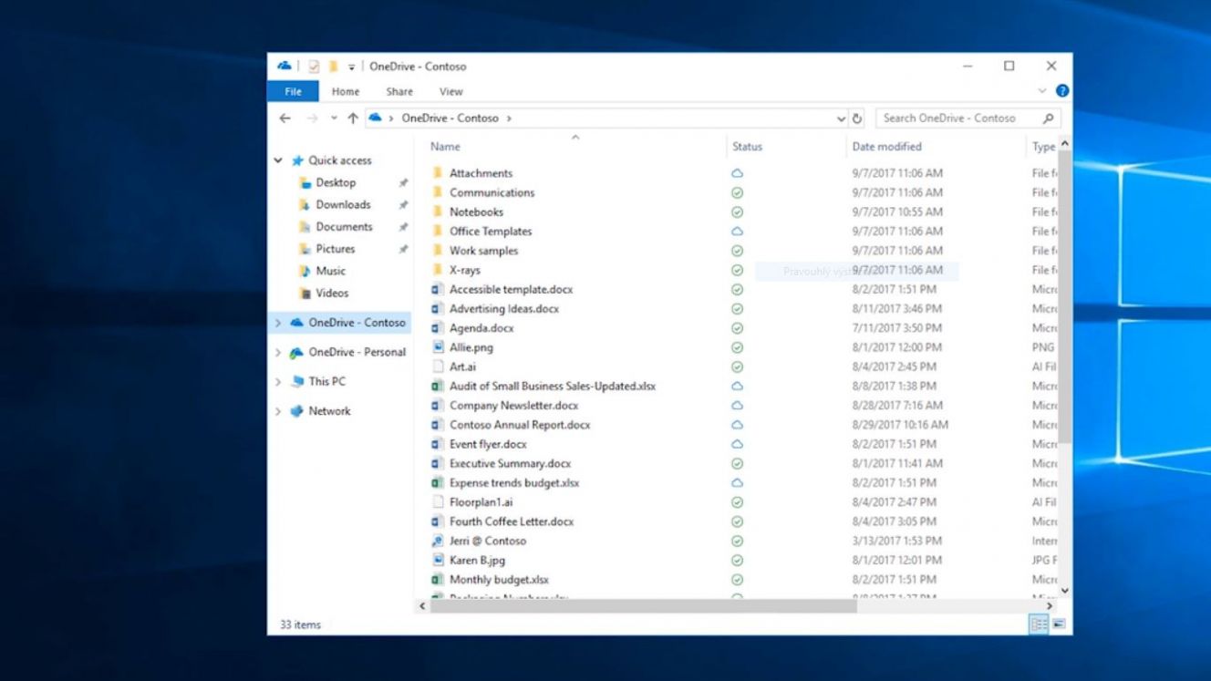Select the Karen B.jpg image icon
Image resolution: width=1211 pixels, height=681 pixels.
point(438,560)
